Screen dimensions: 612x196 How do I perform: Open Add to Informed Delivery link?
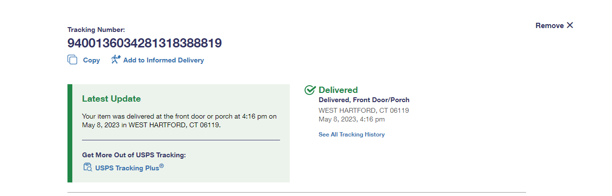tap(163, 60)
